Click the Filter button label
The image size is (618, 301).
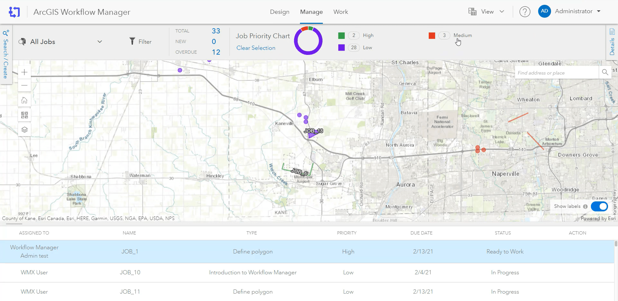click(x=145, y=42)
